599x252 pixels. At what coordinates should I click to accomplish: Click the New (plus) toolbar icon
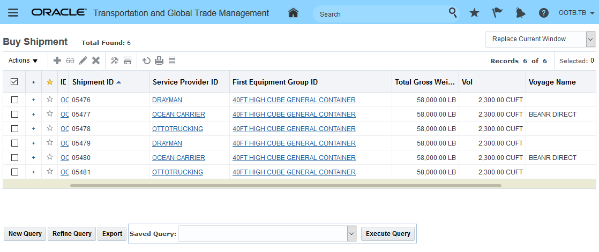58,60
